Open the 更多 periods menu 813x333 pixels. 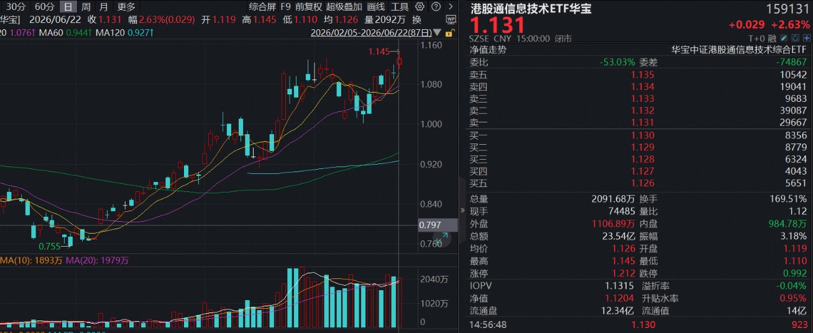click(x=126, y=7)
